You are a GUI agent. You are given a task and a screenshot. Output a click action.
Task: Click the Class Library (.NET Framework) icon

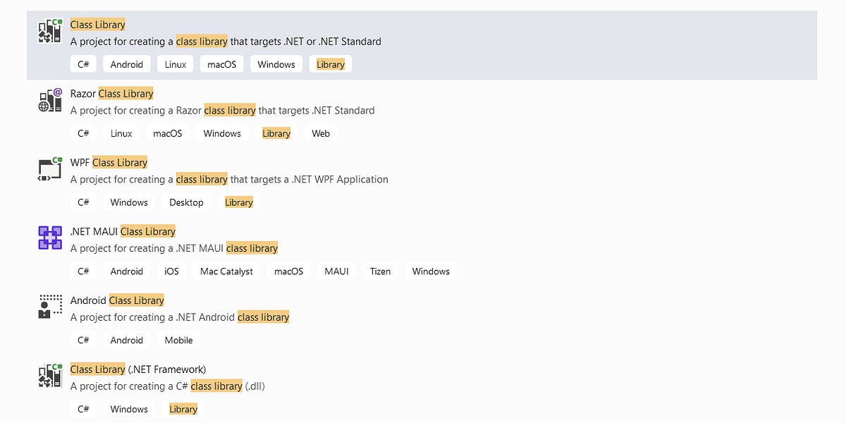[x=49, y=375]
